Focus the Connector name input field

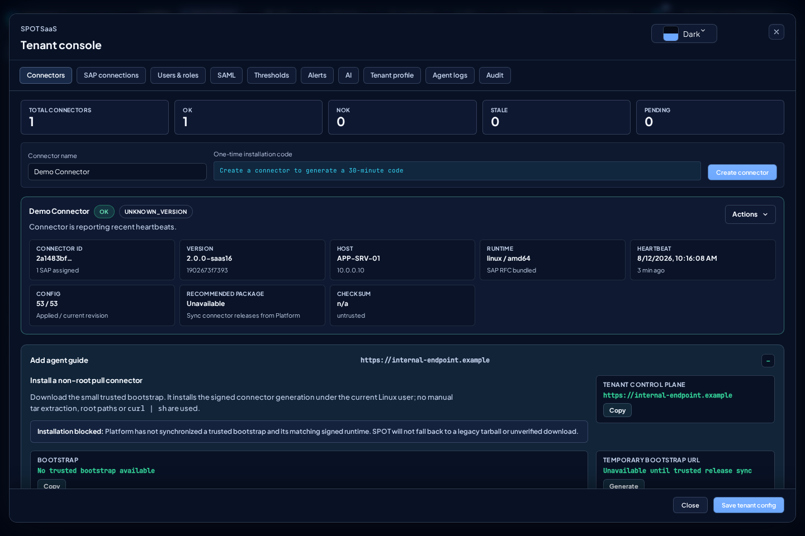coord(117,172)
